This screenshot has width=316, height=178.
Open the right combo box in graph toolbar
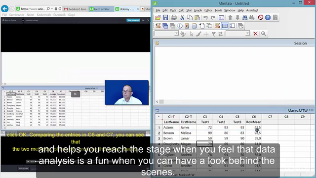(x=248, y=33)
